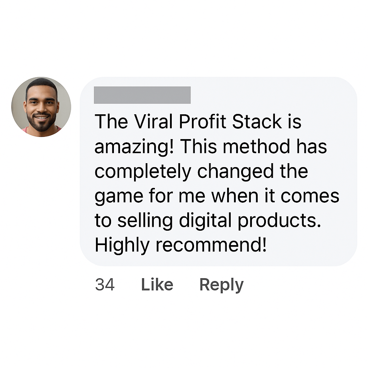Open the commenter's round profile photo

click(41, 107)
